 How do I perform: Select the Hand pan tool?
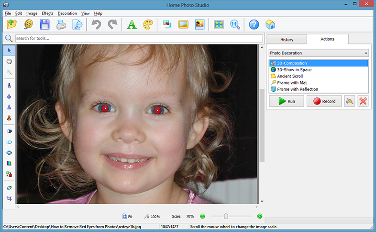9,62
